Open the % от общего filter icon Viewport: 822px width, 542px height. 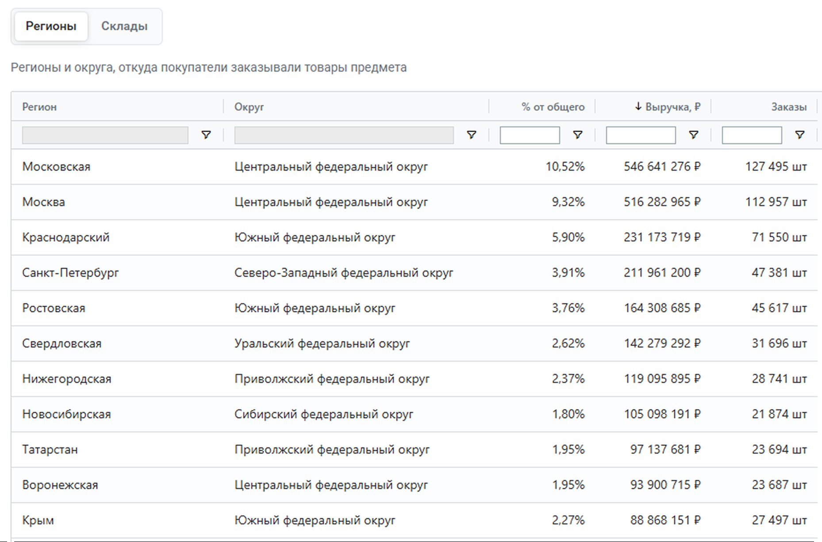point(577,135)
